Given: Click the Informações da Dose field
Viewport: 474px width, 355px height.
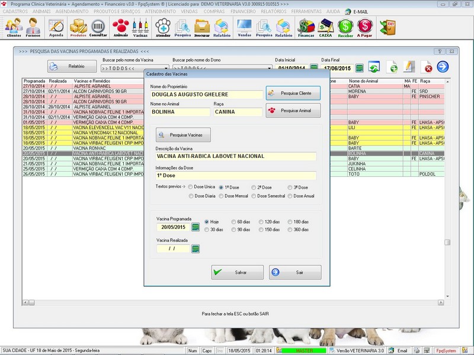Looking at the screenshot, I should pos(236,175).
